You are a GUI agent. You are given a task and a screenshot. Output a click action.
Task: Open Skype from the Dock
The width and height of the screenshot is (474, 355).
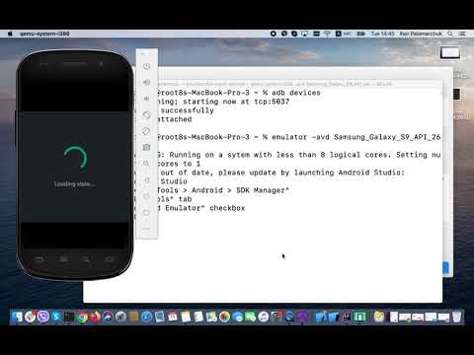click(56, 317)
